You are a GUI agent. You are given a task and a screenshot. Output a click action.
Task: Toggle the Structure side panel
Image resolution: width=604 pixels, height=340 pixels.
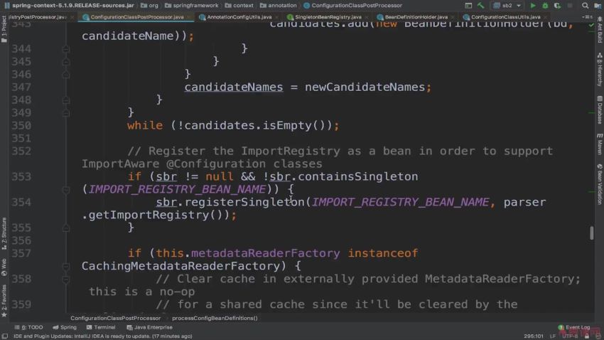point(4,231)
